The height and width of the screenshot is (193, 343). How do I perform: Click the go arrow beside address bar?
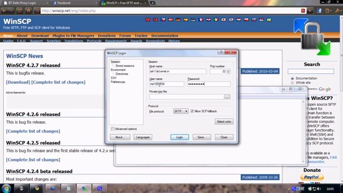coord(310,11)
